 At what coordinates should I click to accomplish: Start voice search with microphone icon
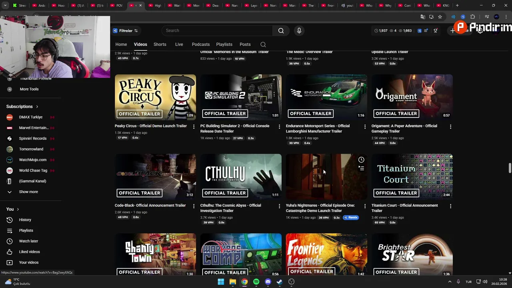pyautogui.click(x=299, y=31)
